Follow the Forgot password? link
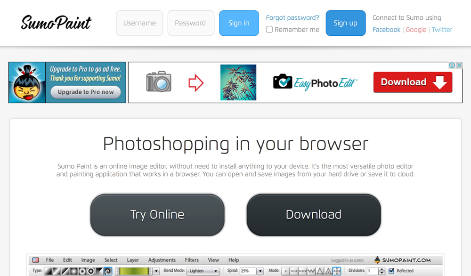This screenshot has height=276, width=471. point(292,17)
